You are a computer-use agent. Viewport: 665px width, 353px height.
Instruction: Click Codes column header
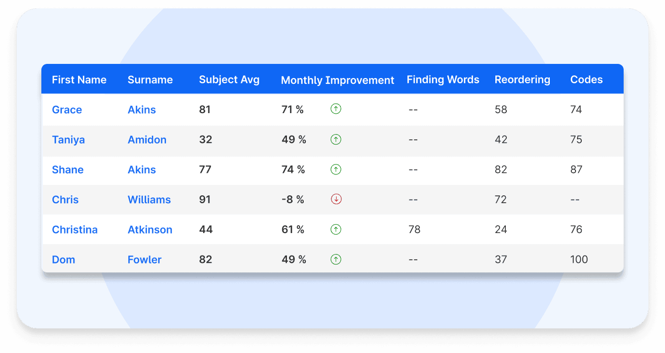coord(586,80)
